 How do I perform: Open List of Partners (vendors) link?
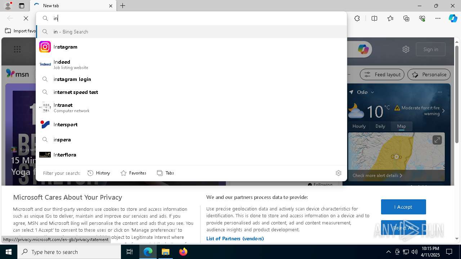tap(235, 238)
